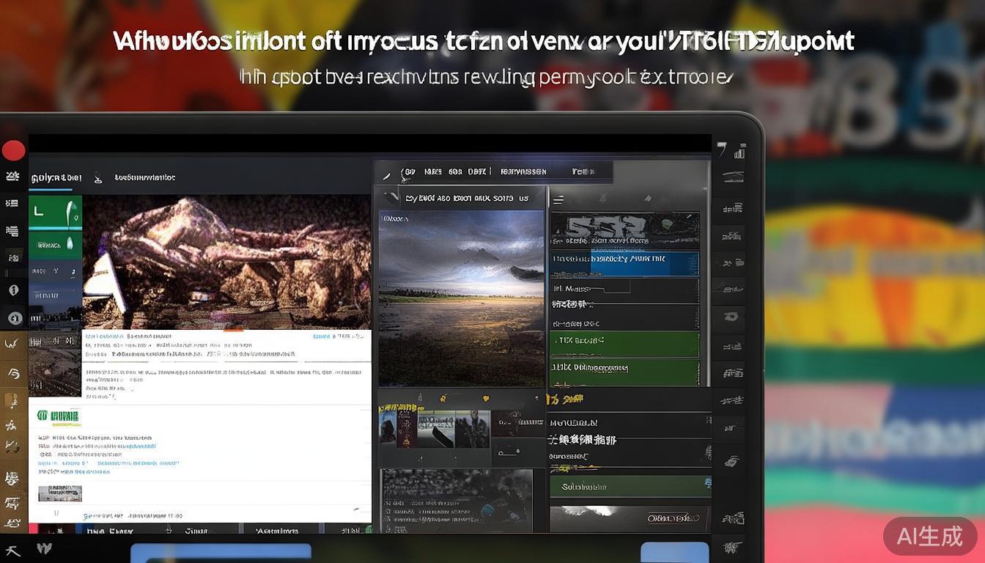This screenshot has width=985, height=563.
Task: Click the green logo in the white panel
Action: click(59, 418)
